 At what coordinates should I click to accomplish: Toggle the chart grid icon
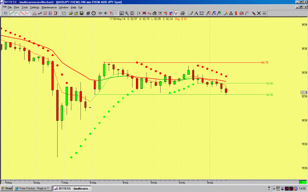click(x=116, y=13)
